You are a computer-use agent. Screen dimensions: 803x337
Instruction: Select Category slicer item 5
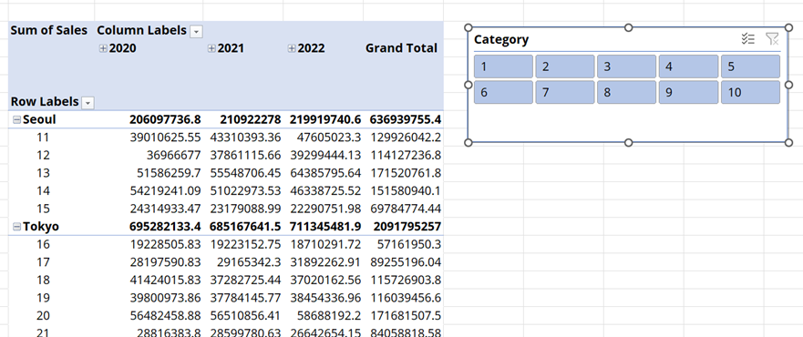[x=750, y=66]
